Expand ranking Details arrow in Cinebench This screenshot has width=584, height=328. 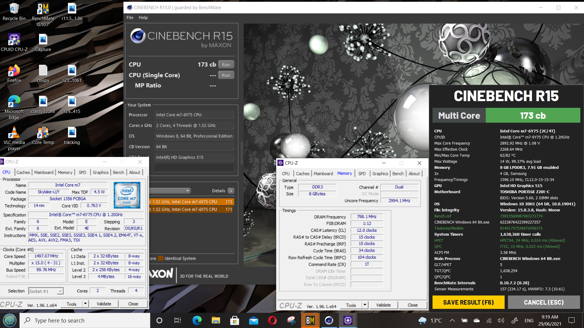point(231,191)
